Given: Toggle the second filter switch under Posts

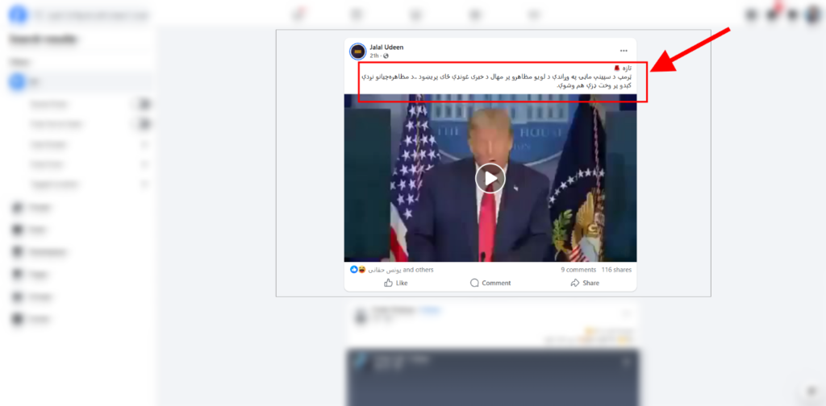Looking at the screenshot, I should tap(142, 124).
